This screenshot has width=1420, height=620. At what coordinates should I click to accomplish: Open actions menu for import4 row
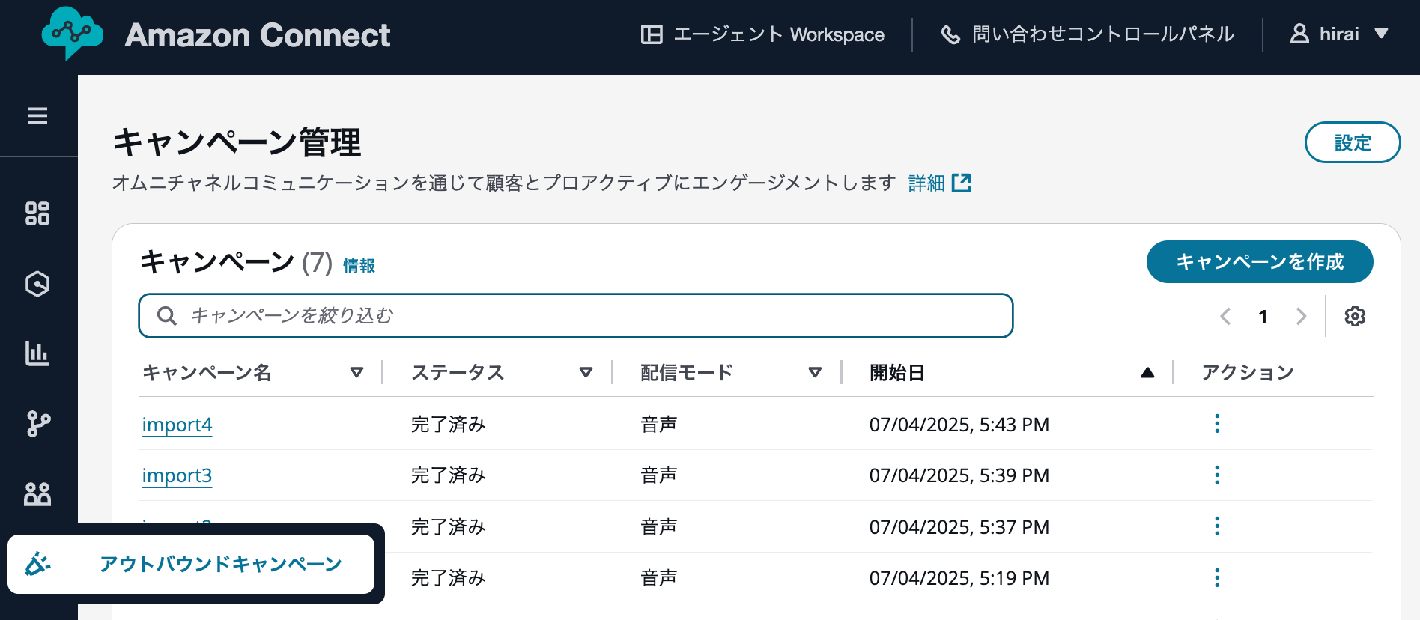(1217, 424)
